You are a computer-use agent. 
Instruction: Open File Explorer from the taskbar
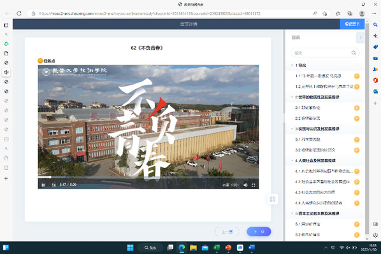[x=193, y=248]
